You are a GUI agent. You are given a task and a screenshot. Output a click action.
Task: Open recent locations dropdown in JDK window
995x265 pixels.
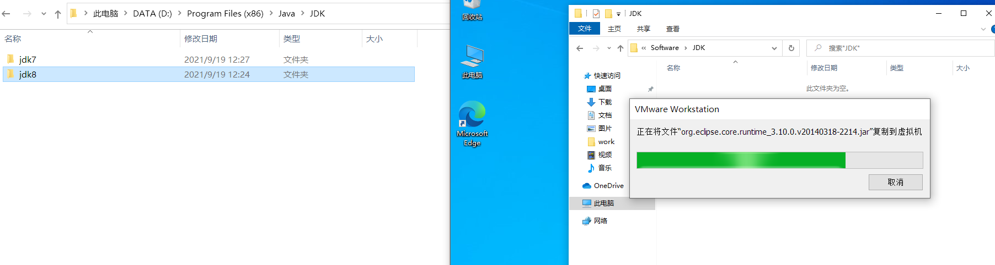[x=609, y=48]
